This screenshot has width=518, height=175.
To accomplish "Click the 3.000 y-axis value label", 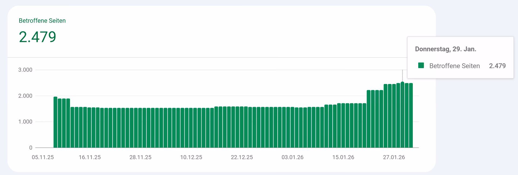I will click(x=25, y=70).
